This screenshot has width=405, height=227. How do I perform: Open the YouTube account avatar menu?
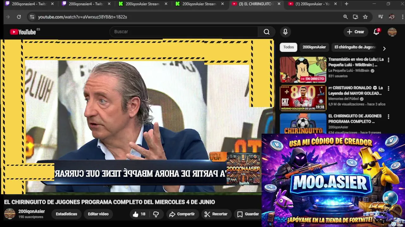392,32
